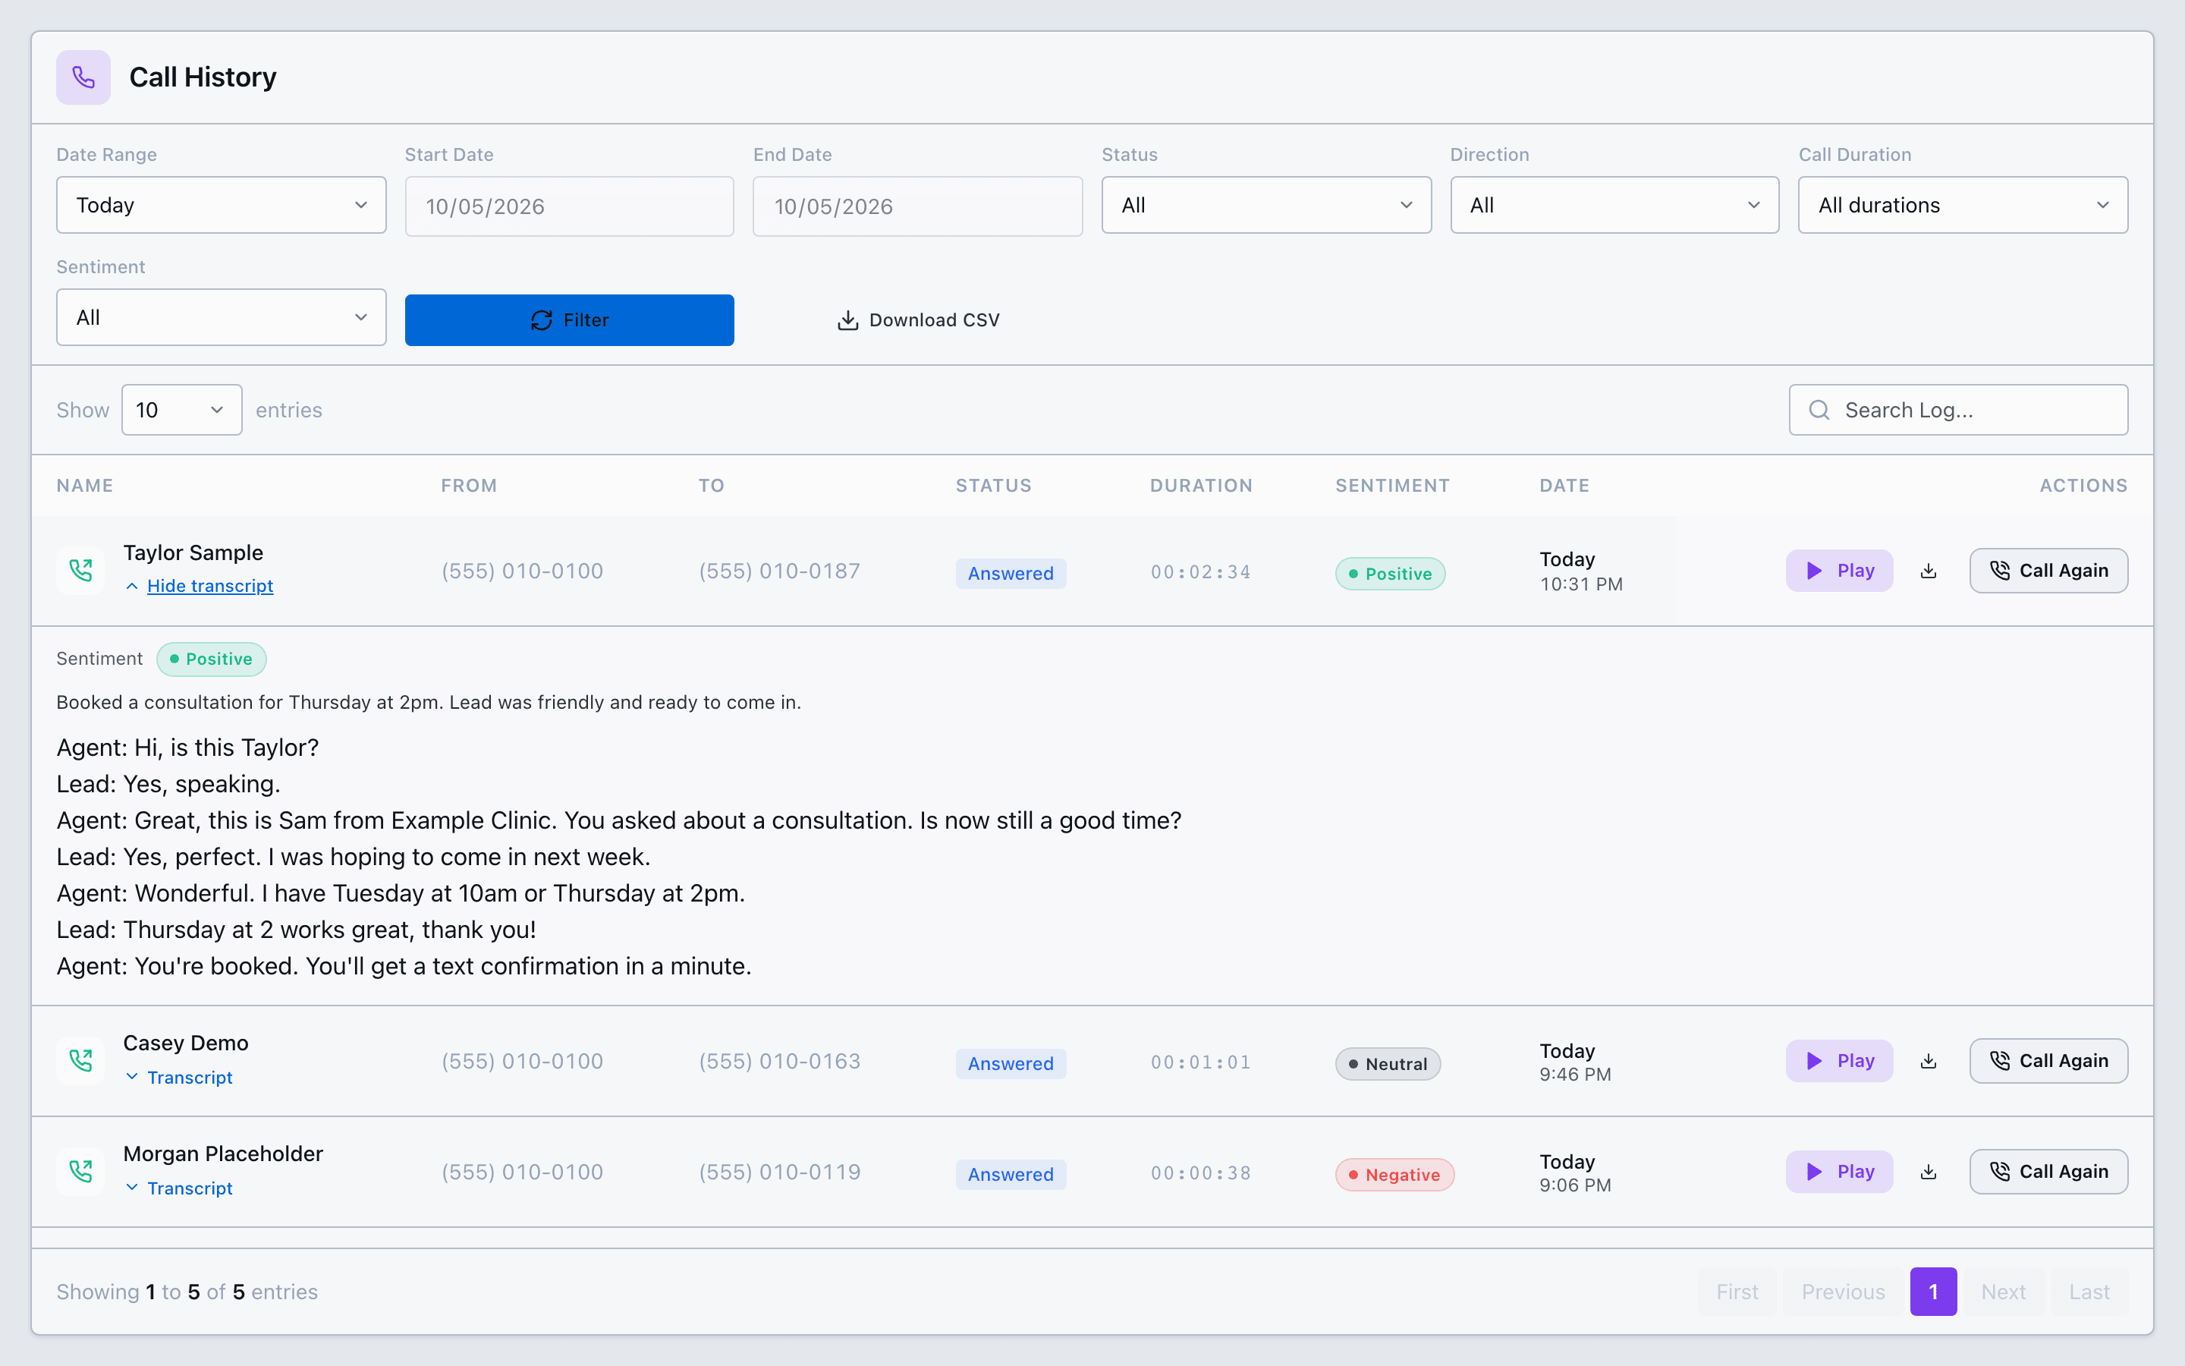Download recording for Casey Demo call
Image resolution: width=2185 pixels, height=1366 pixels.
point(1929,1061)
